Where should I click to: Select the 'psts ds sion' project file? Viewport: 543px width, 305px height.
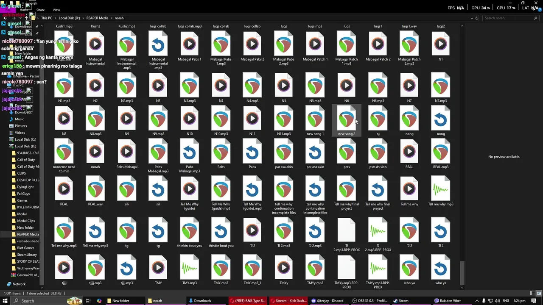tap(378, 154)
